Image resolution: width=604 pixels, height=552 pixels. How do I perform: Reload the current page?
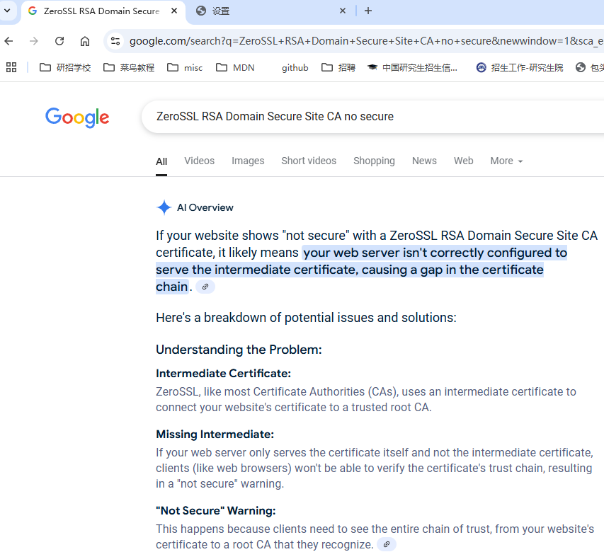(59, 41)
